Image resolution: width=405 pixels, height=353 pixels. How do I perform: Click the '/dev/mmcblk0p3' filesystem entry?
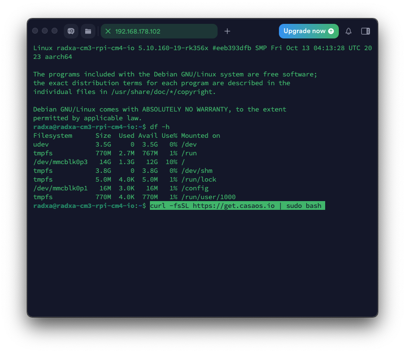point(60,162)
